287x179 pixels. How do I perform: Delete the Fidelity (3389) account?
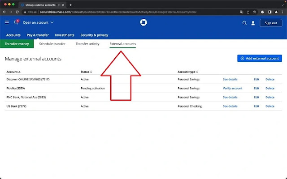pyautogui.click(x=270, y=88)
